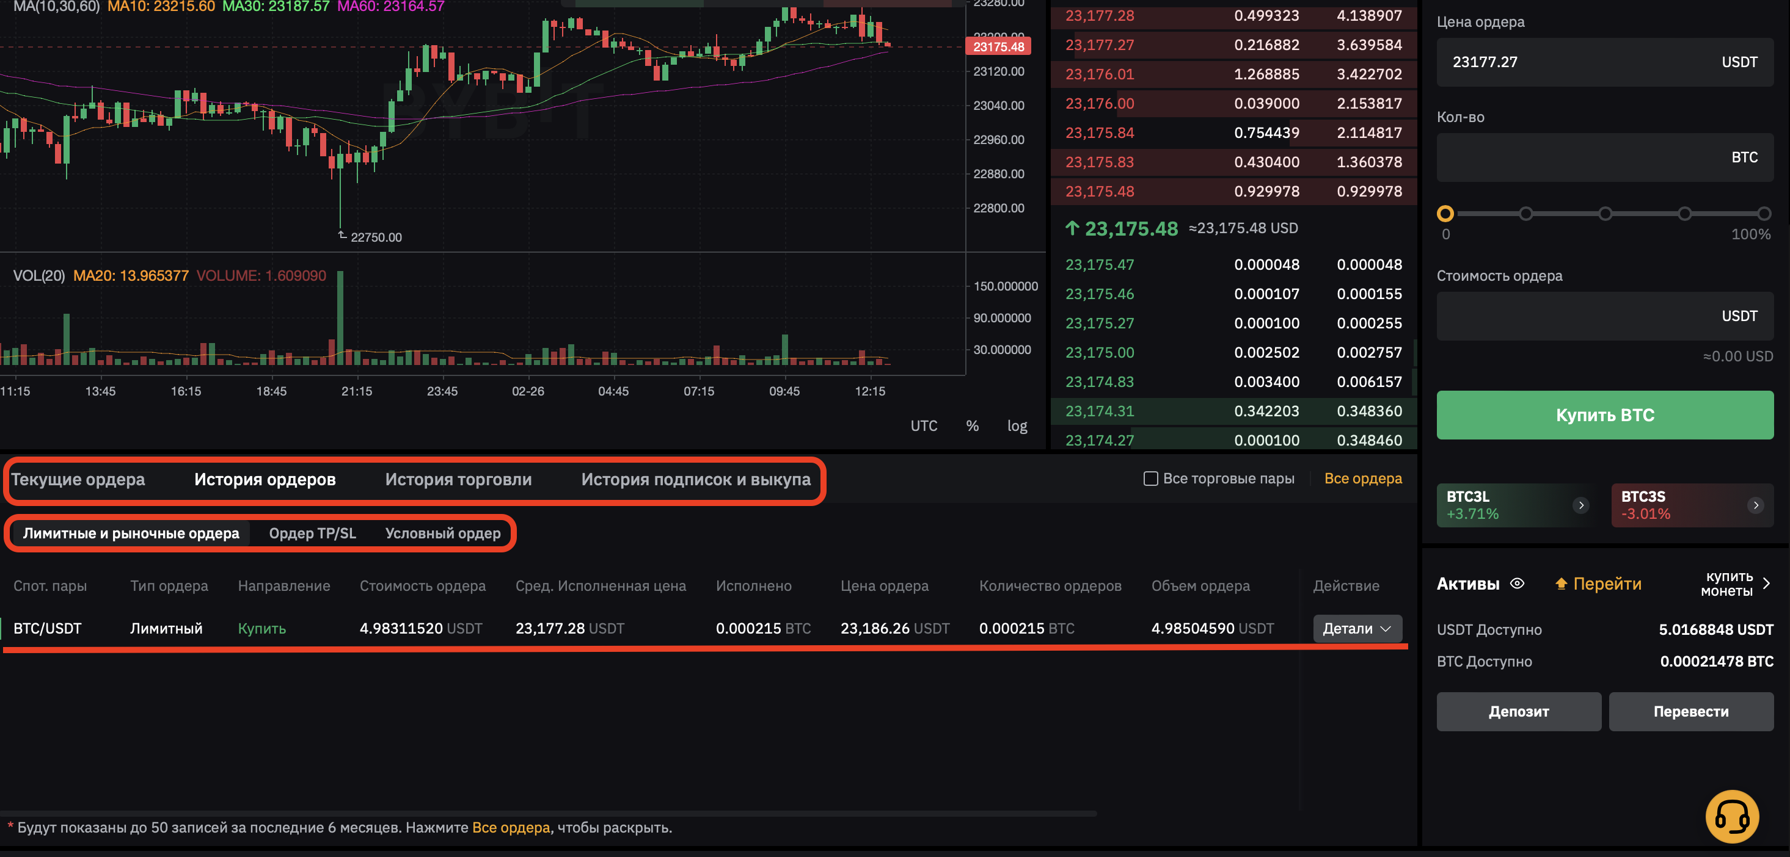1790x857 pixels.
Task: Open the BTC3S leveraged token arrow
Action: 1755,505
